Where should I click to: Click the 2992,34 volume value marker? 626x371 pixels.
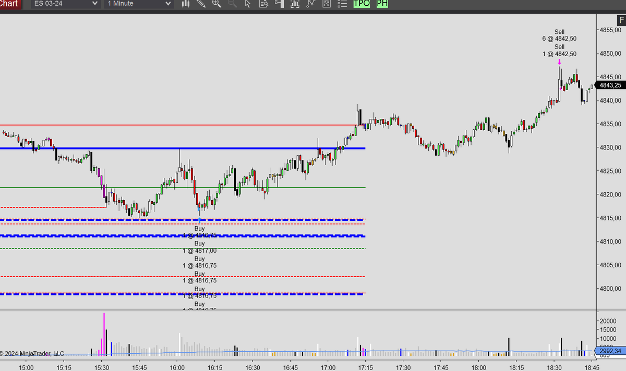point(609,351)
